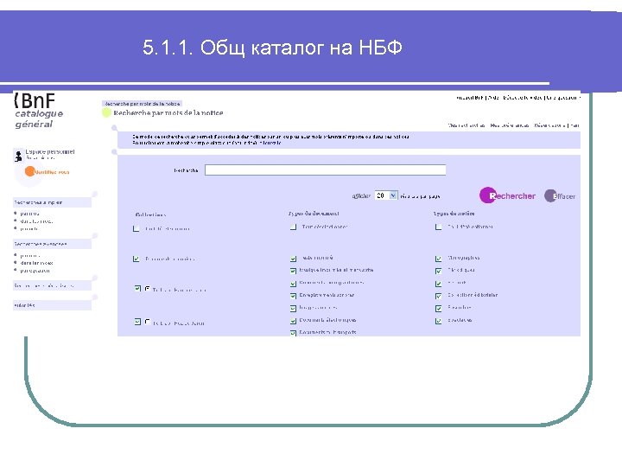
Task: Open the Recherche simple sidebar header
Action: coord(52,202)
